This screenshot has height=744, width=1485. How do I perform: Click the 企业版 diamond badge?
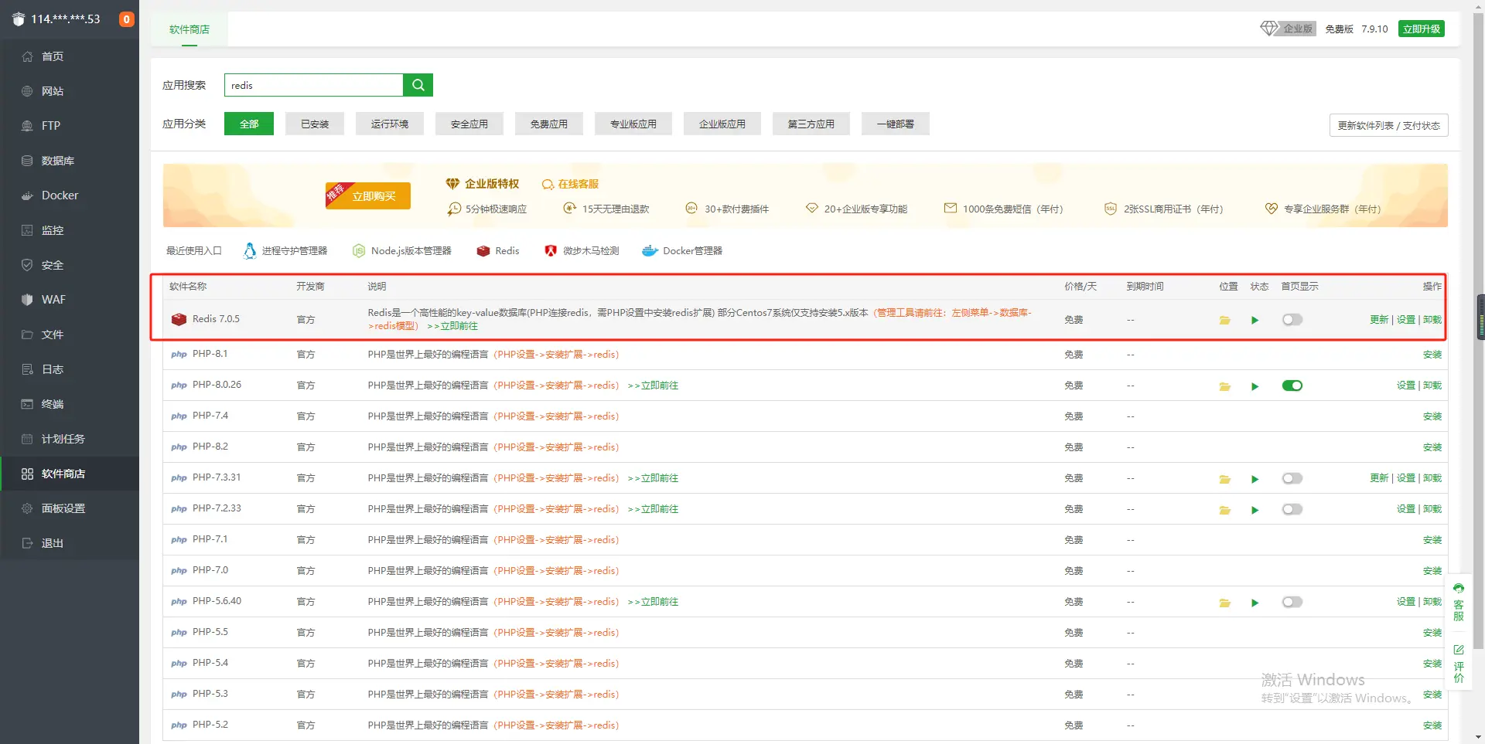(1288, 29)
